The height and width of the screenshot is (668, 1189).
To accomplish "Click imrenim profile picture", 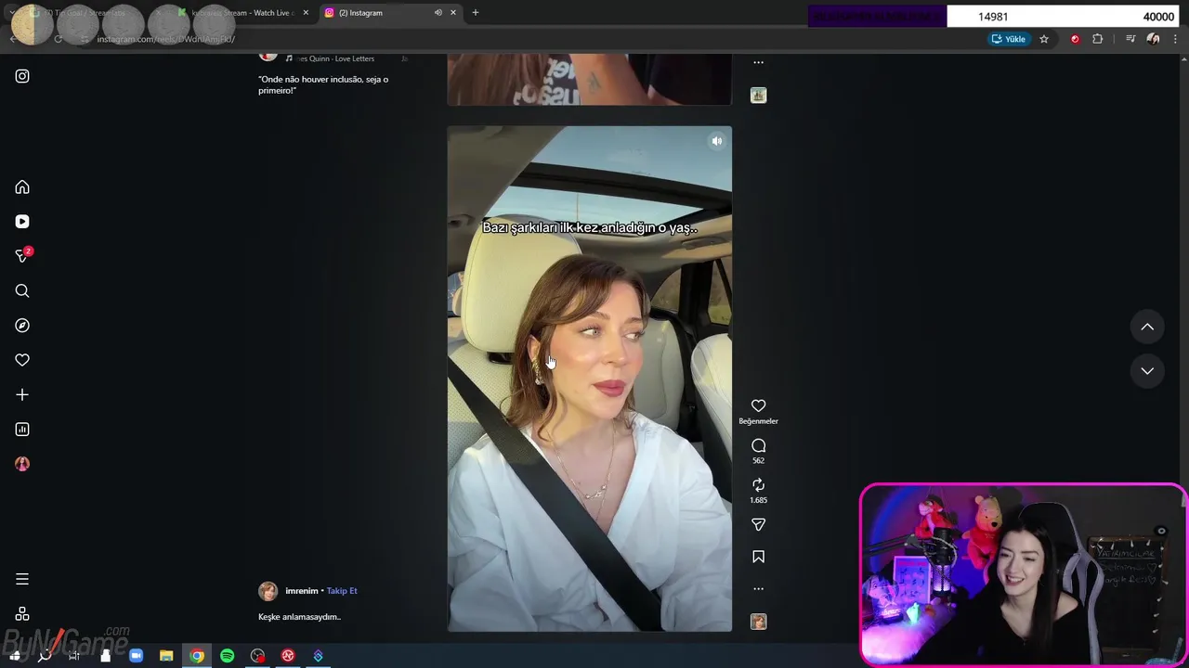I will [x=268, y=591].
